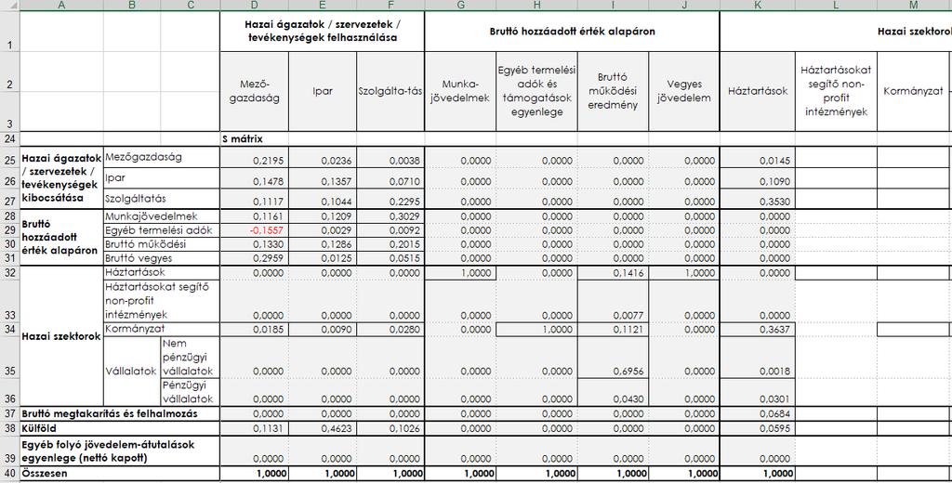Click the cell containing 0,2015
Screen dimensions: 952x483
390,244
